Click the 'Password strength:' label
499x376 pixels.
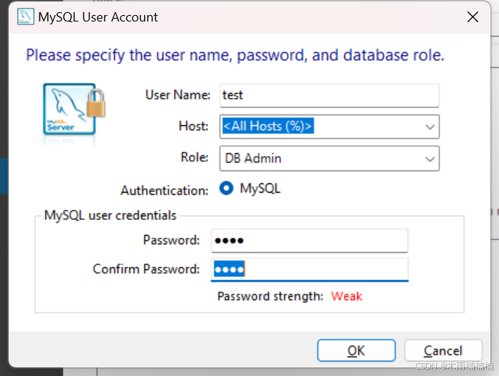270,297
